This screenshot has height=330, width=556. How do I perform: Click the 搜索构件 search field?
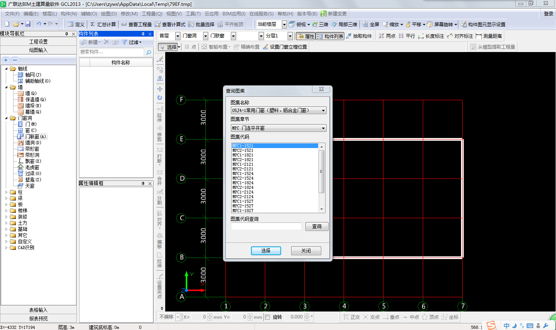point(112,52)
